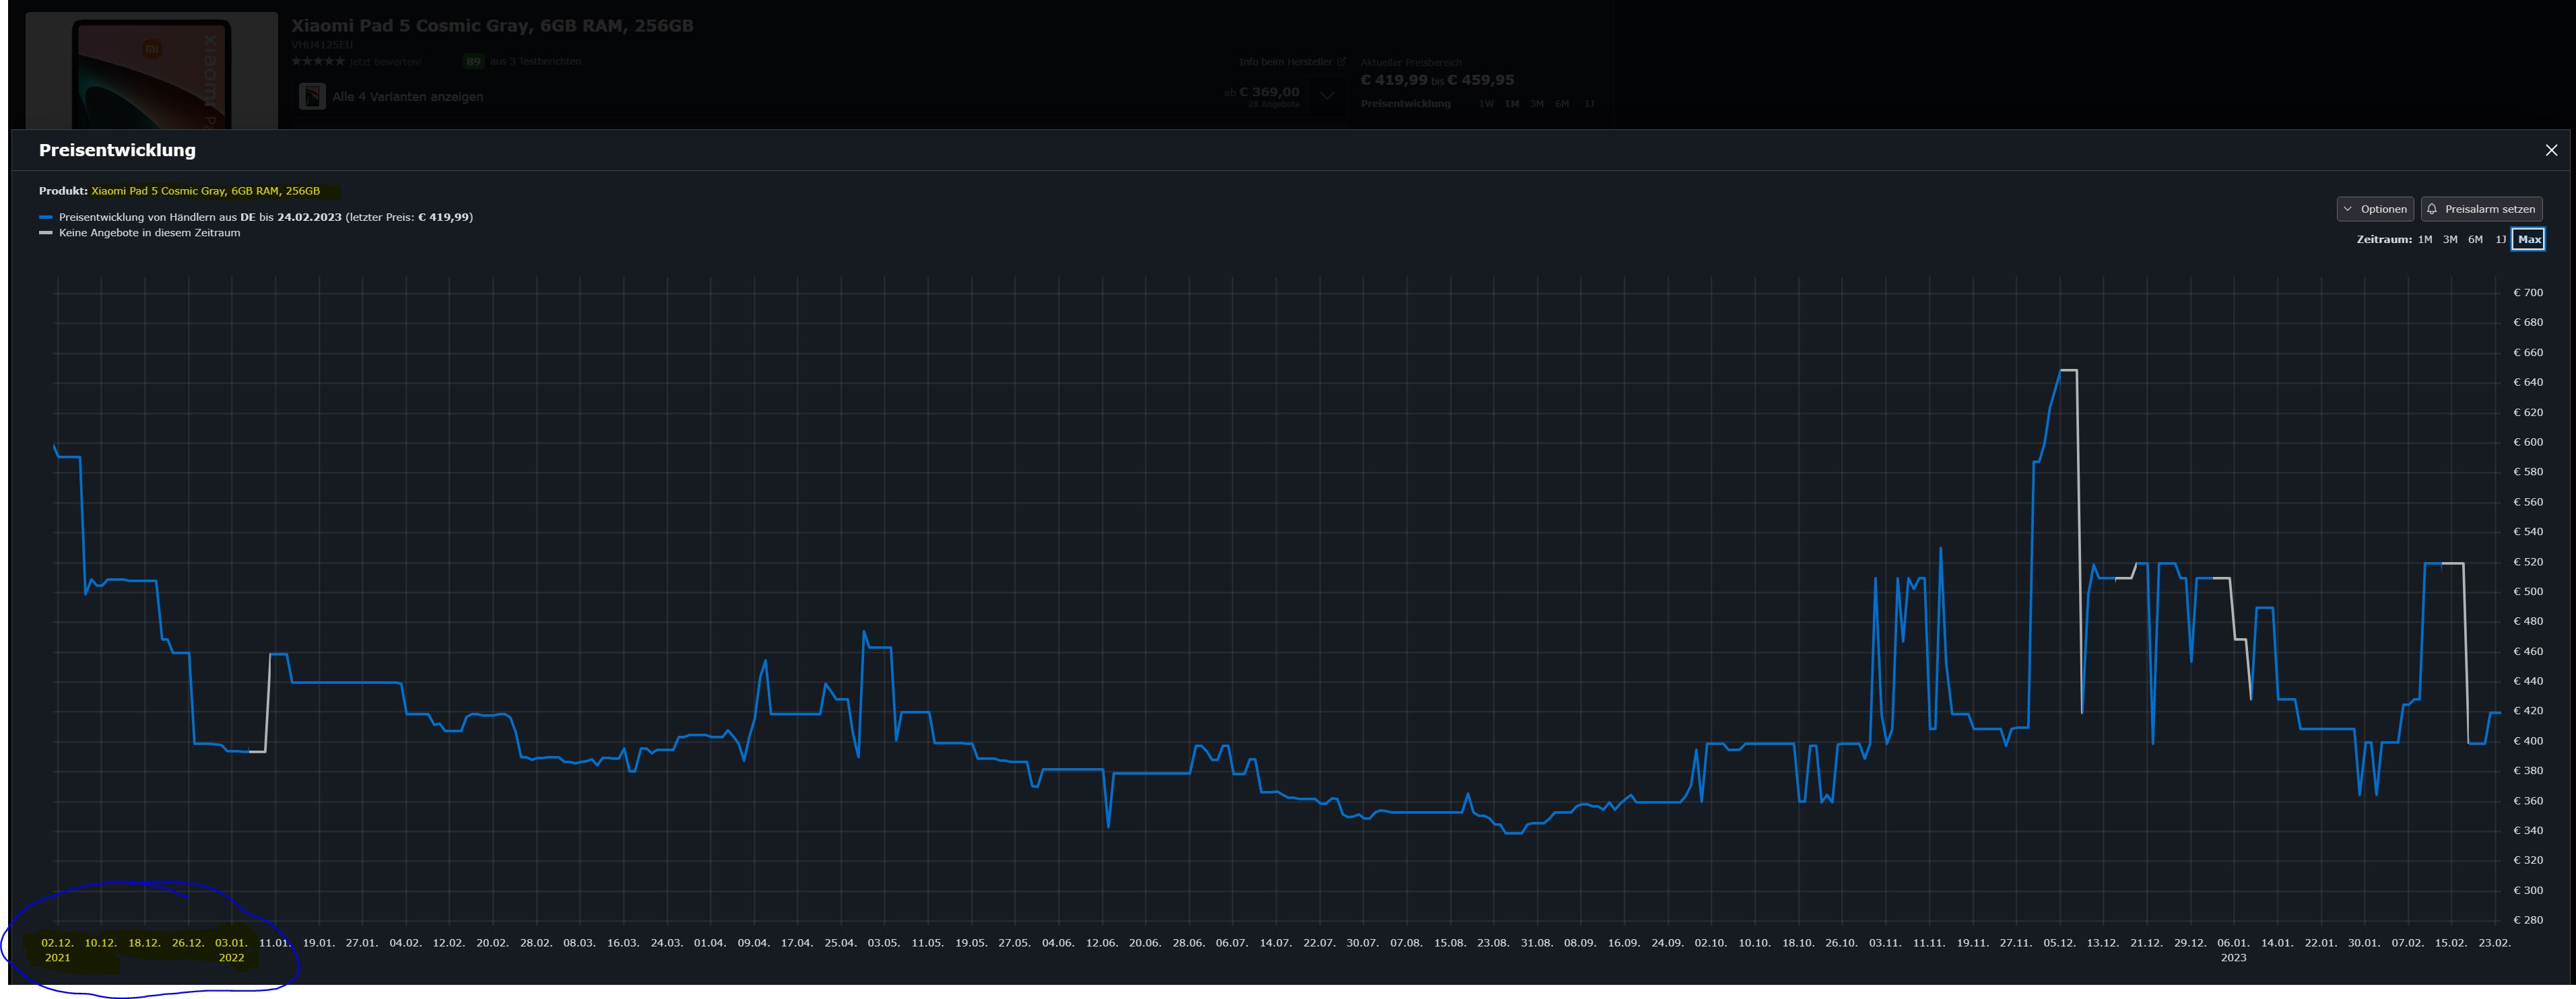Viewport: 2576px width, 999px height.
Task: Click the star rating icons
Action: (x=317, y=62)
